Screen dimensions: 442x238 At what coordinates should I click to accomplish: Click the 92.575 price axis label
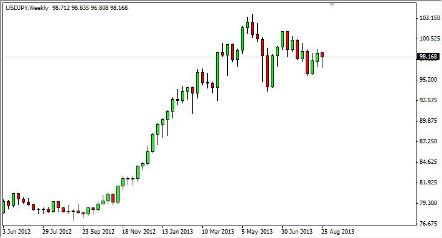click(x=428, y=100)
